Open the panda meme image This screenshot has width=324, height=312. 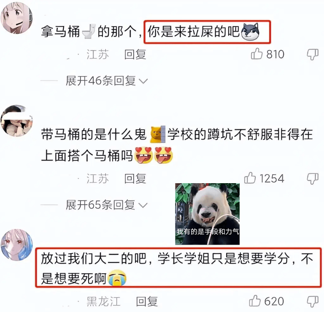(x=207, y=214)
